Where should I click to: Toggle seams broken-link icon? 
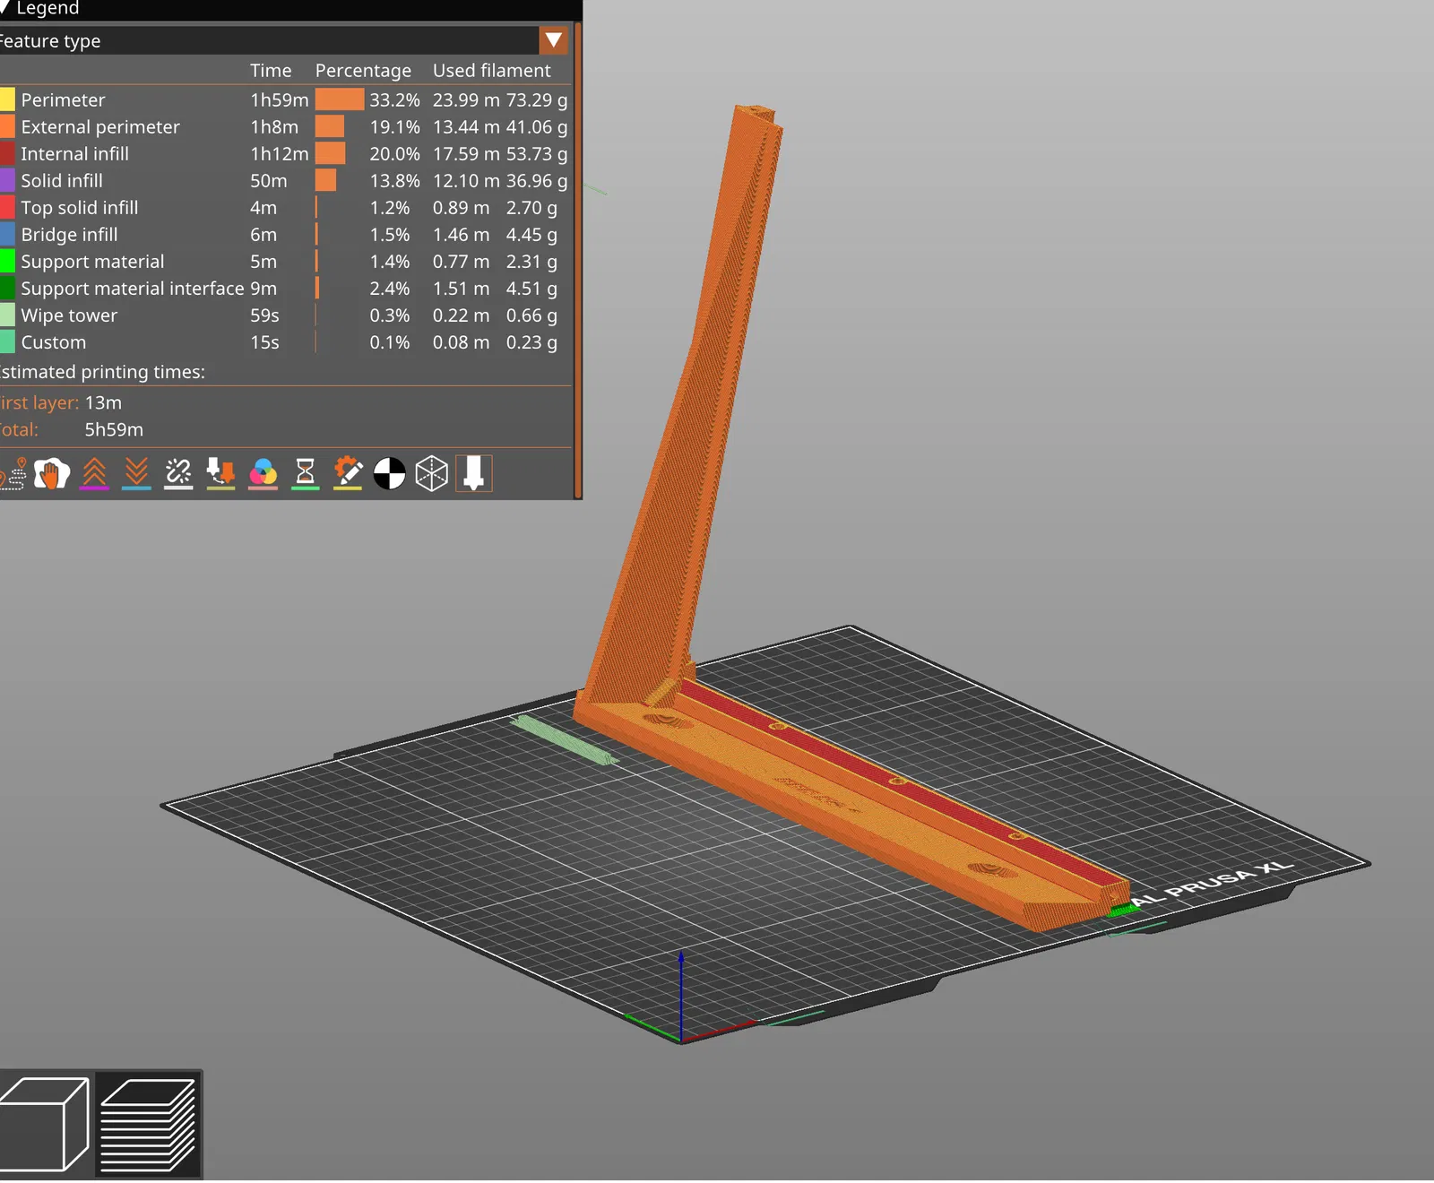(x=178, y=473)
